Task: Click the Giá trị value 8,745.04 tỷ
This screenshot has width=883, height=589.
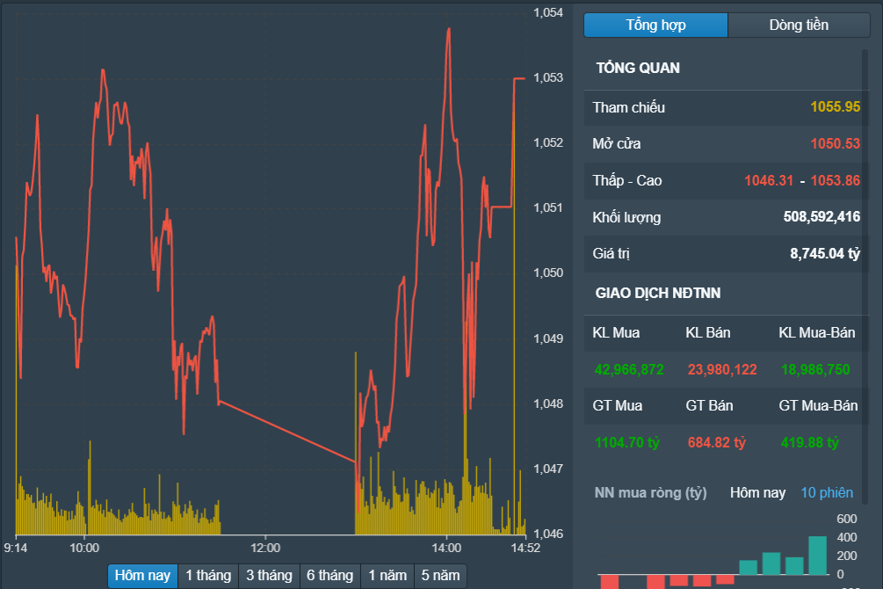Action: (x=825, y=254)
